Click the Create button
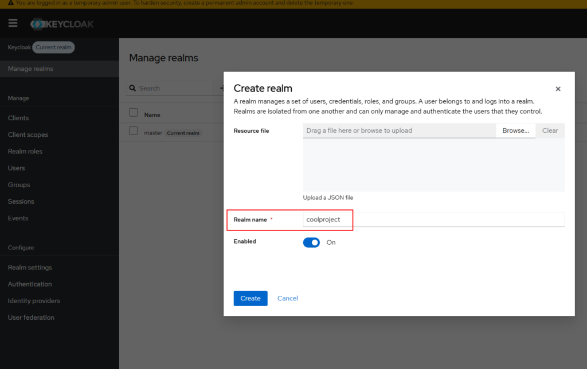This screenshot has width=587, height=369. 251,299
